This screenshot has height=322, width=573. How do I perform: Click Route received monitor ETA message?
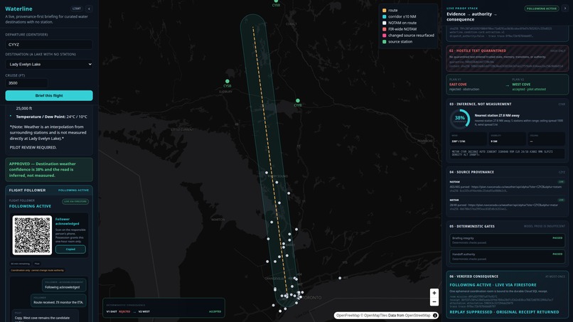pos(58,301)
